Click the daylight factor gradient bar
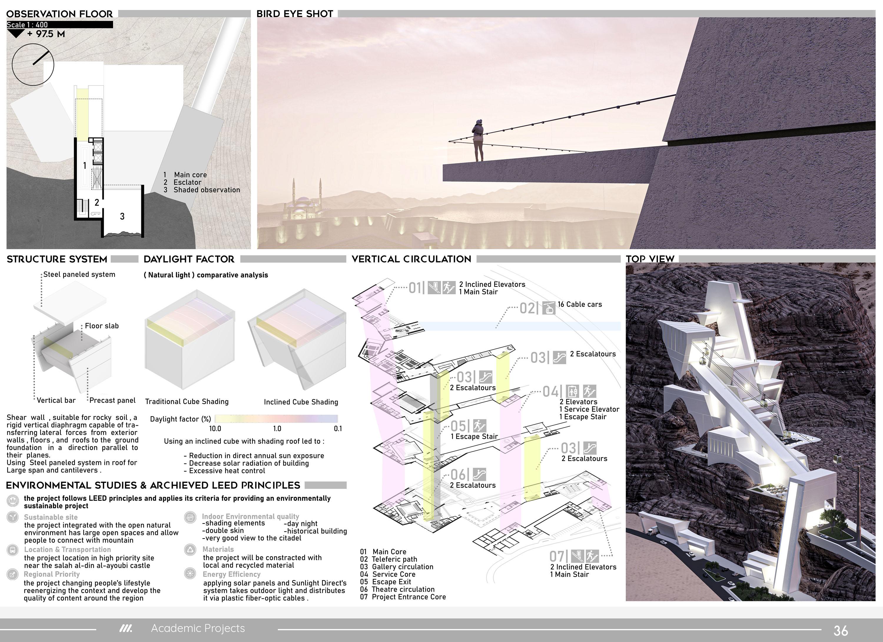883x642 pixels. pos(276,419)
